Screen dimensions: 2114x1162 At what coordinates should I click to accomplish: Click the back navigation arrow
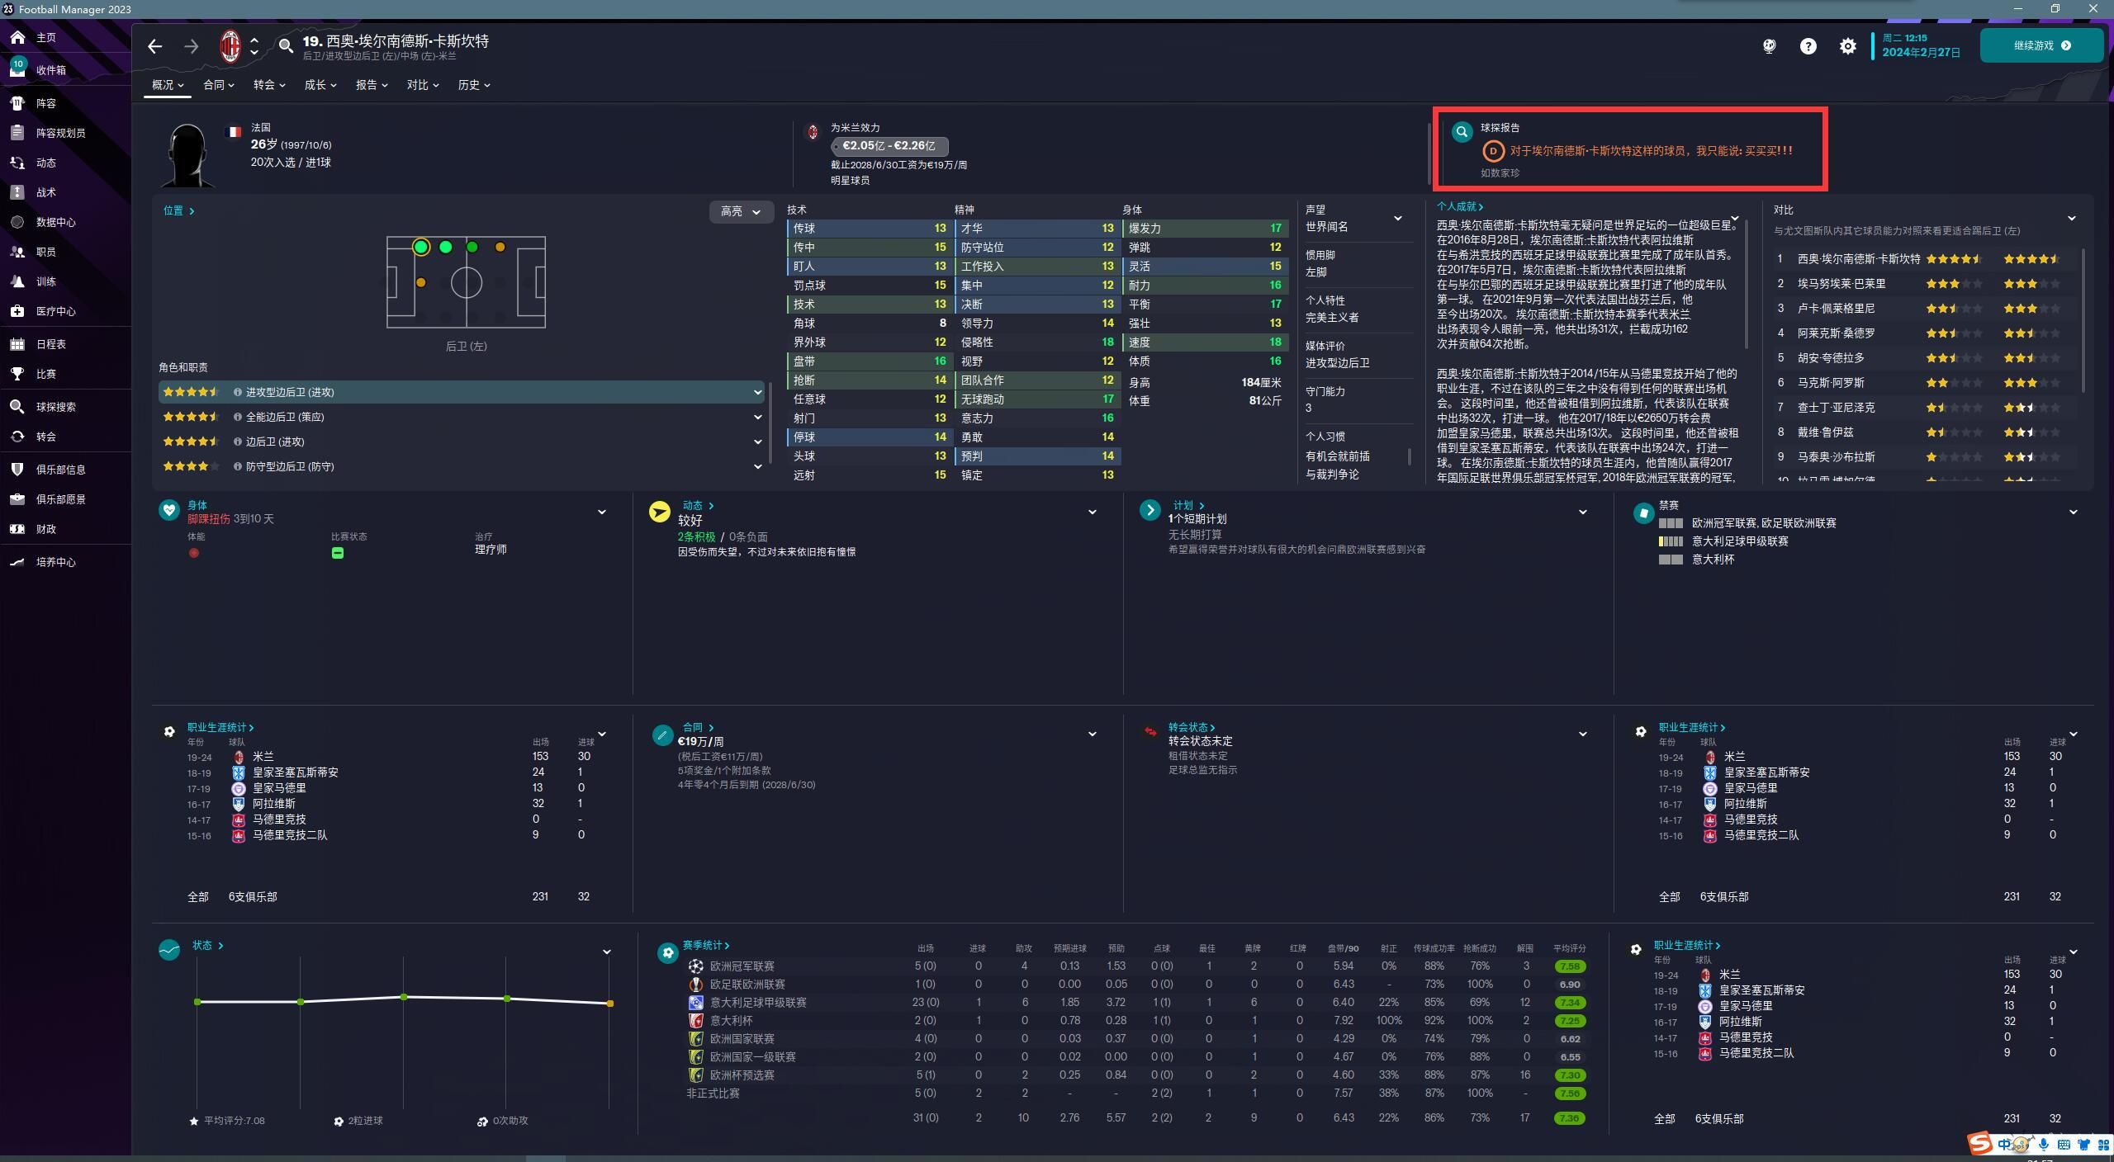pyautogui.click(x=154, y=46)
